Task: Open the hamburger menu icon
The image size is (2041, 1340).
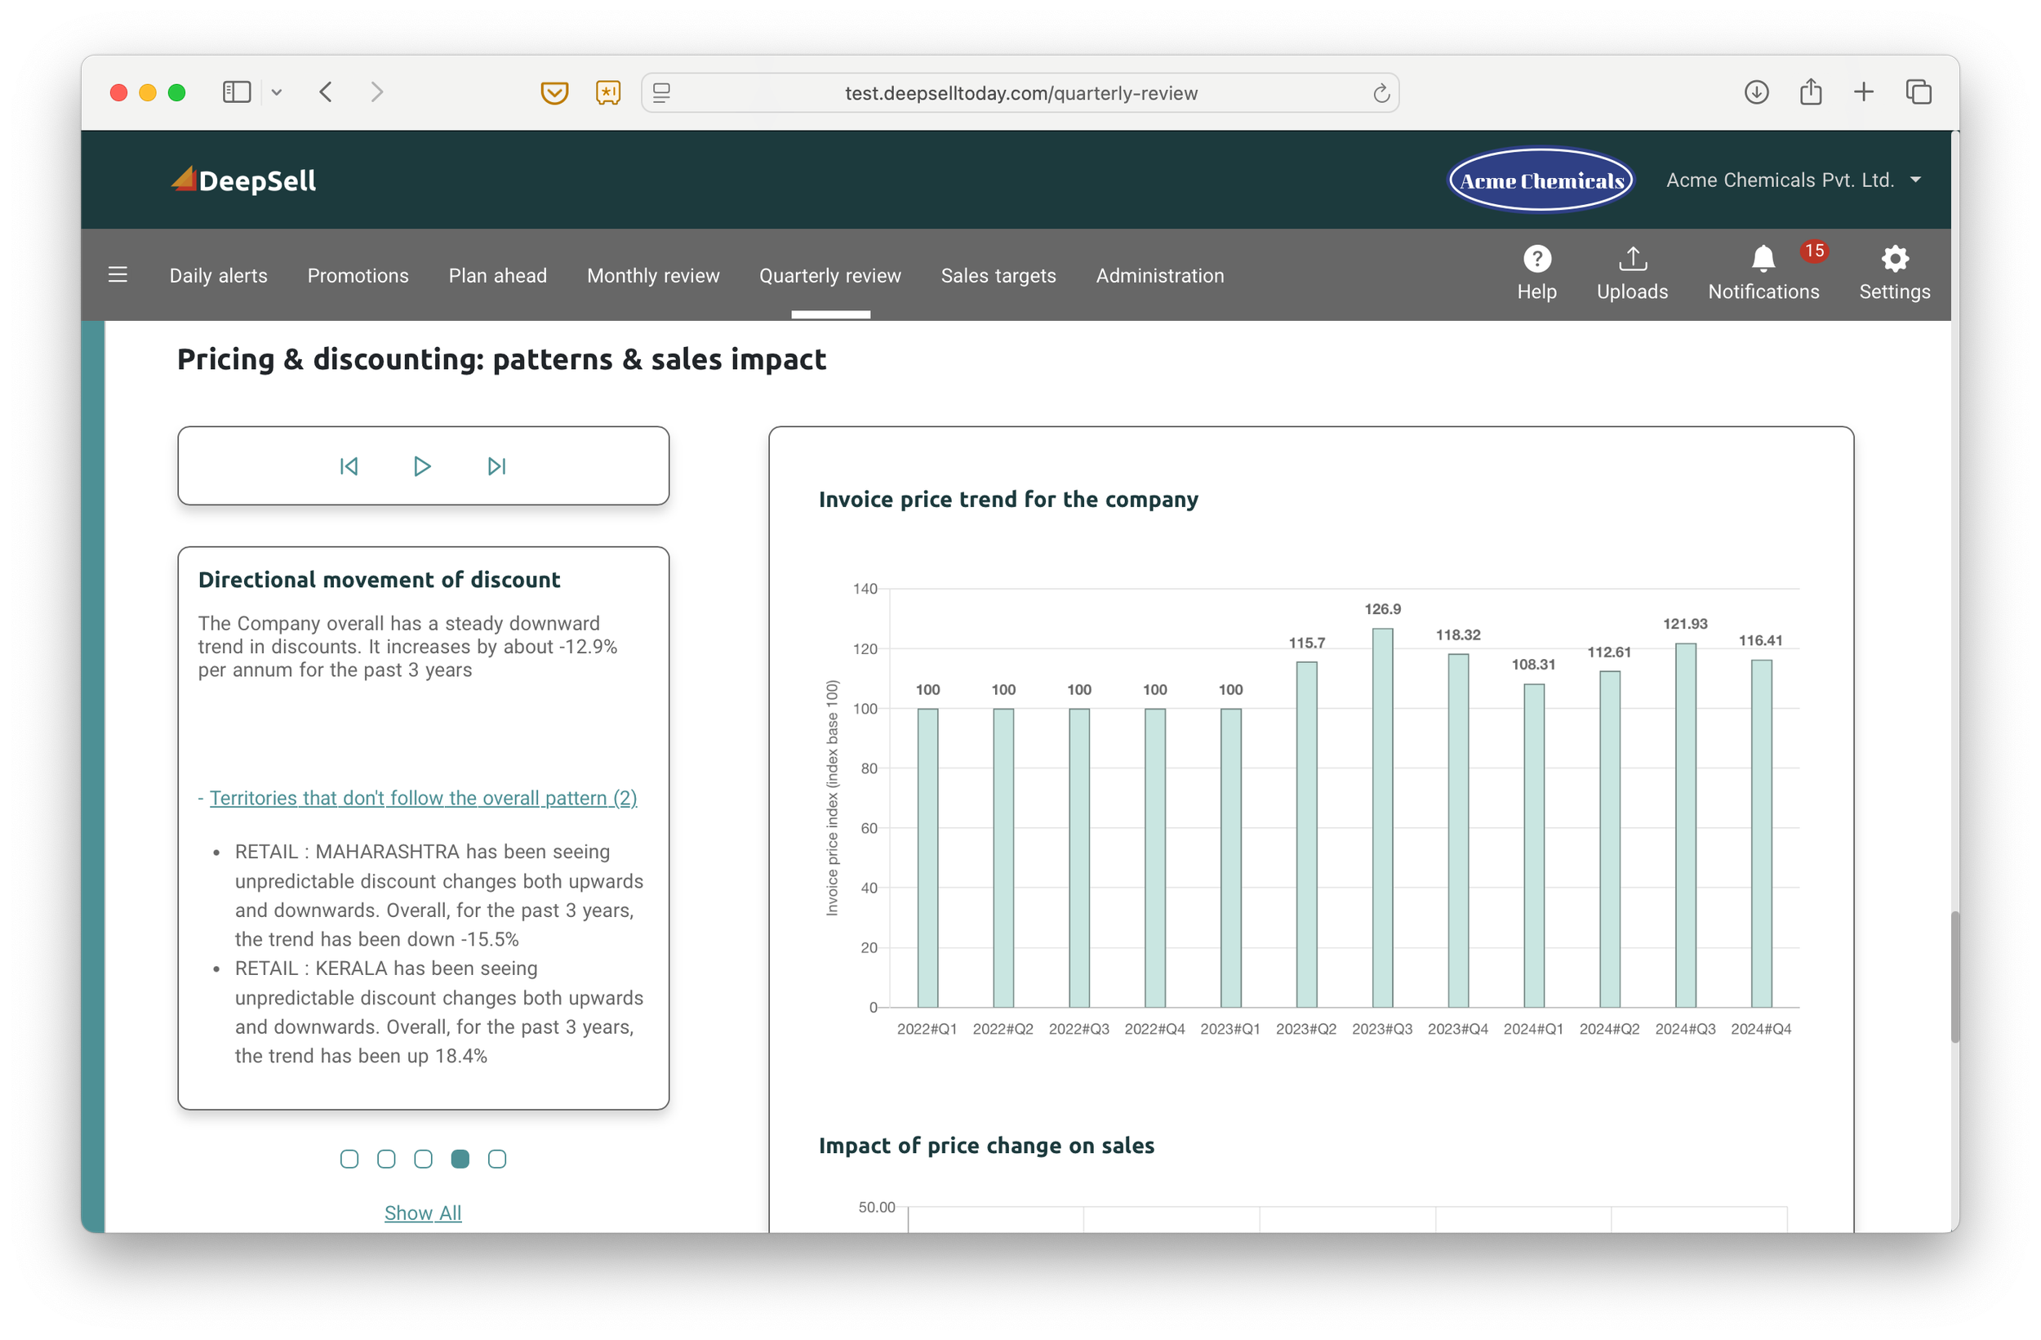Action: click(x=118, y=274)
